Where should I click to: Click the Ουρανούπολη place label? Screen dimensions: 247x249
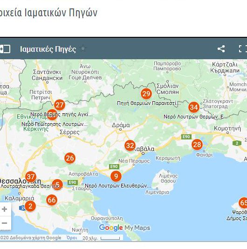(107, 218)
